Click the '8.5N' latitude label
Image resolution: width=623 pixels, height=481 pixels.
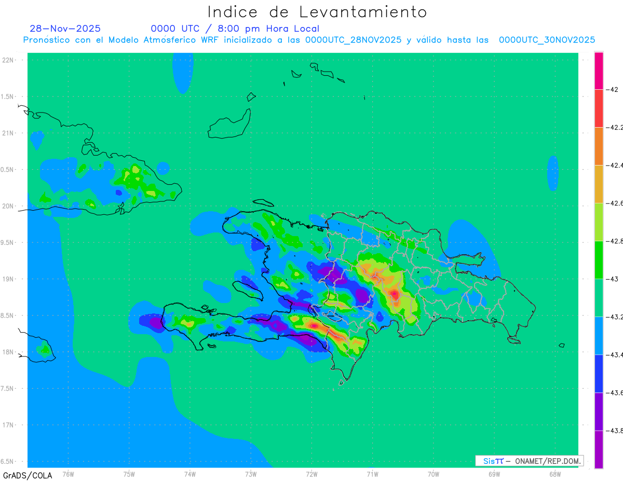point(7,315)
